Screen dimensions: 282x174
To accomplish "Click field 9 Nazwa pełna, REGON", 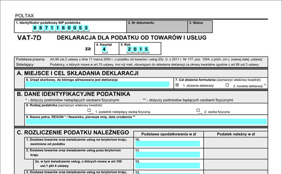I will coord(146,121).
